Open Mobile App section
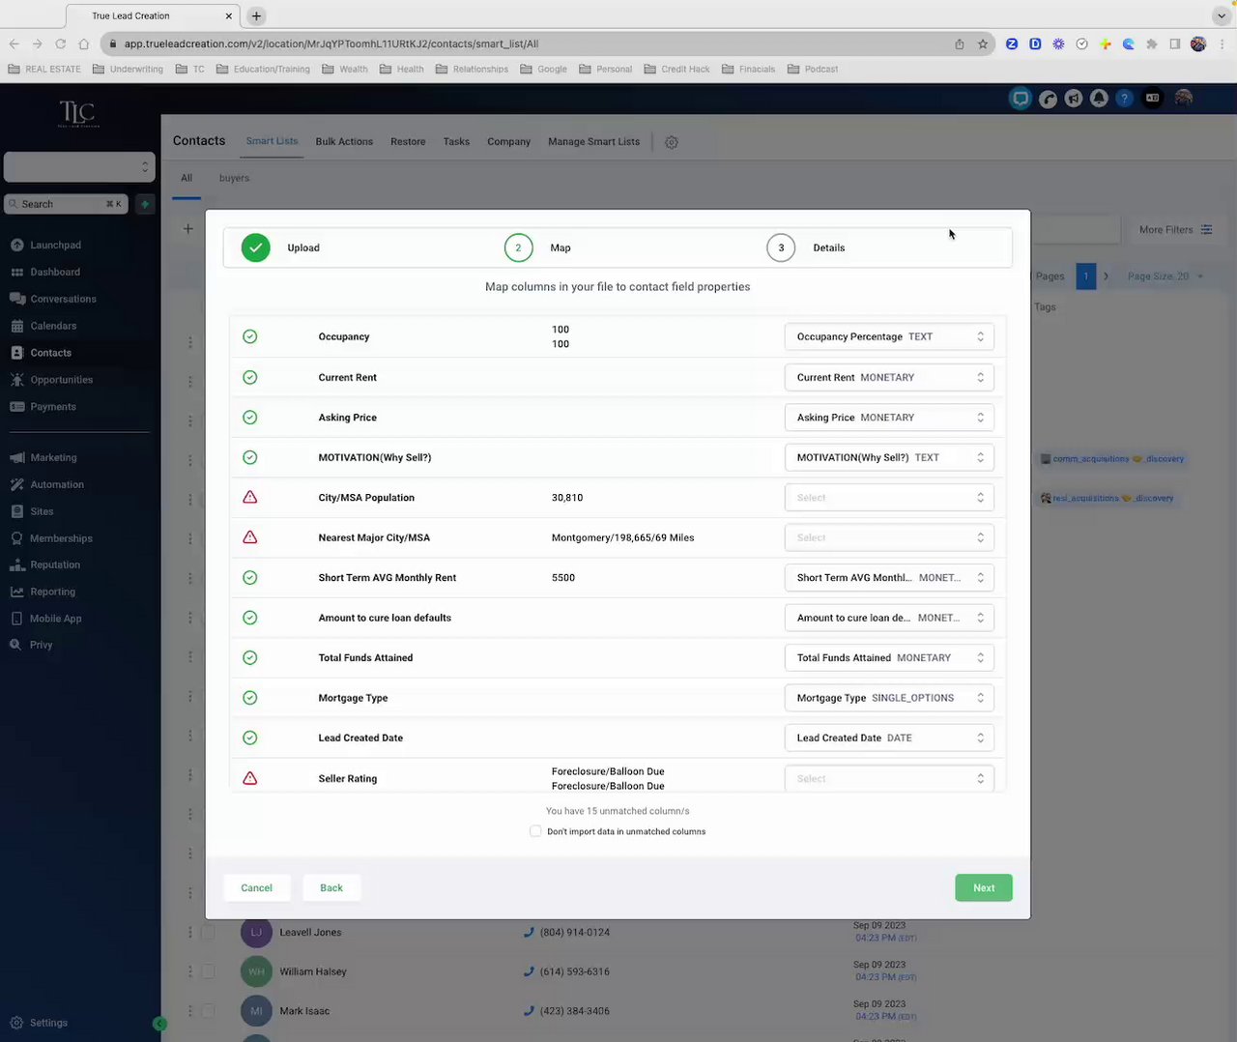Image resolution: width=1237 pixels, height=1042 pixels. (x=46, y=619)
